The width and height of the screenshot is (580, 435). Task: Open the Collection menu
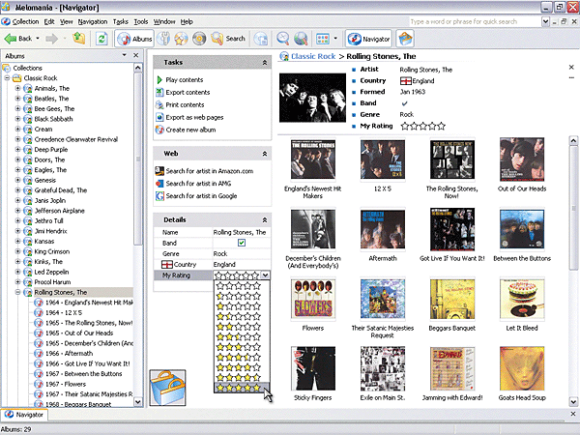(25, 22)
